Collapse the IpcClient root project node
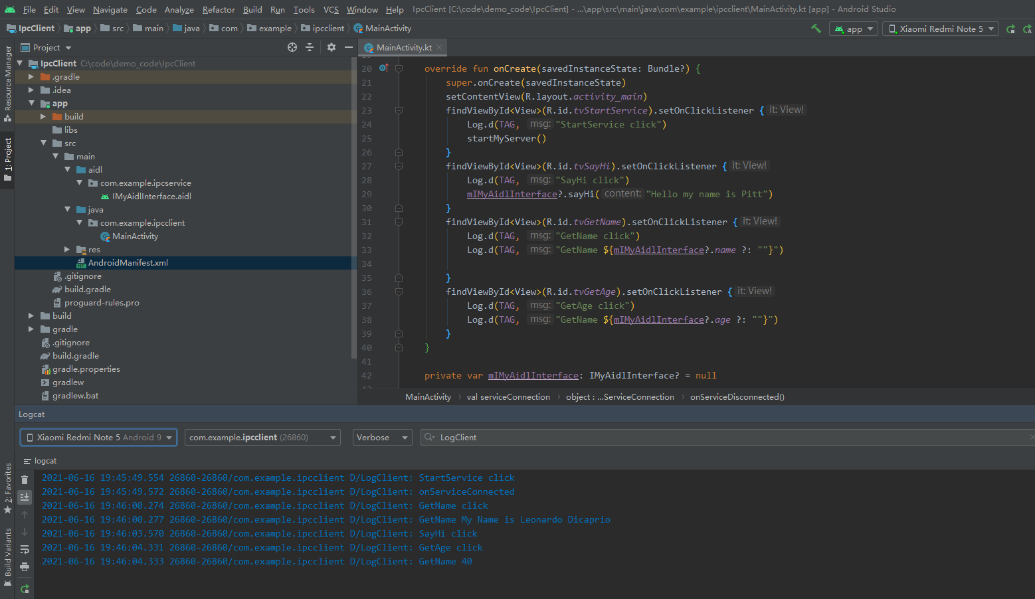1035x599 pixels. pyautogui.click(x=20, y=63)
